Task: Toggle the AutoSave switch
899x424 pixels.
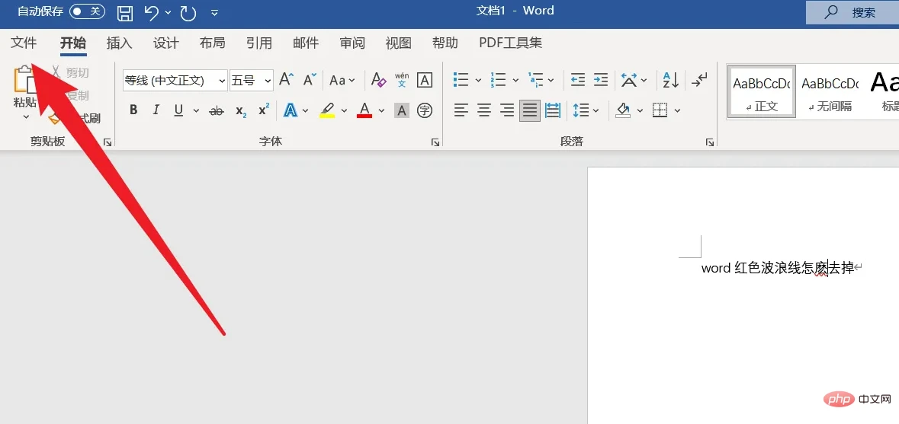Action: [88, 11]
